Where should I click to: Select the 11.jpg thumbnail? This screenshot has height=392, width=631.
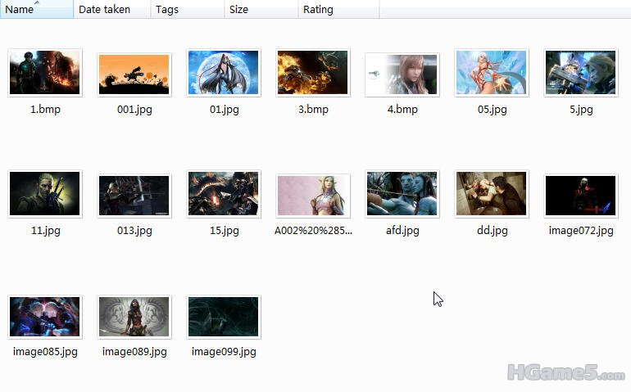[x=45, y=194]
